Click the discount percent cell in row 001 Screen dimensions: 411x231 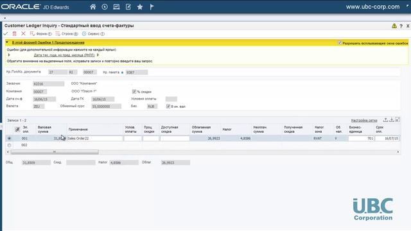pyautogui.click(x=151, y=139)
